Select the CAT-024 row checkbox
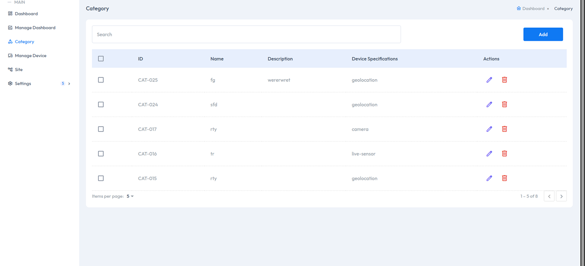This screenshot has height=266, width=585. tap(101, 105)
